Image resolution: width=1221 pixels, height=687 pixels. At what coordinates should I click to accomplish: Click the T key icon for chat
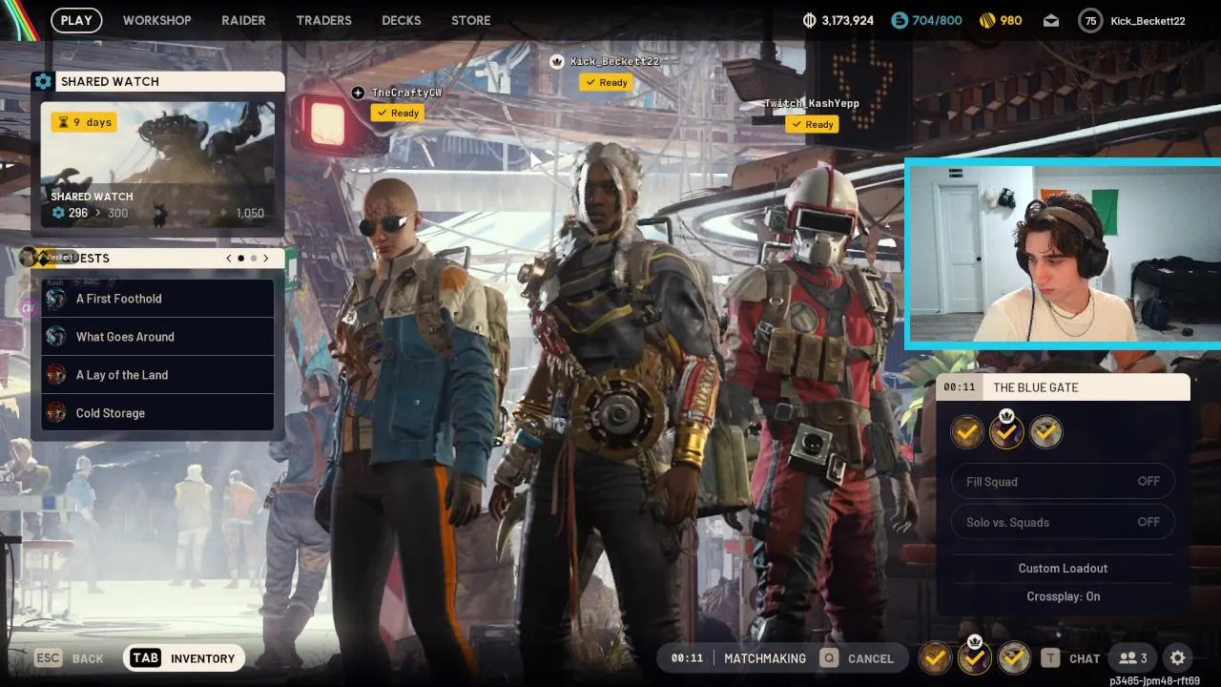(x=1050, y=658)
